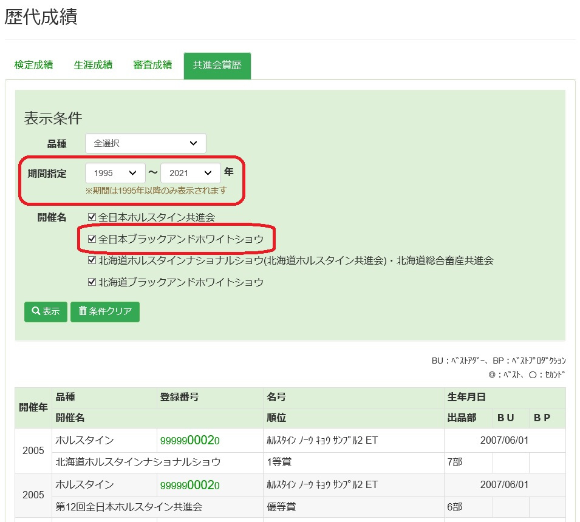
Task: Click the 名号 column header
Action: point(276,398)
